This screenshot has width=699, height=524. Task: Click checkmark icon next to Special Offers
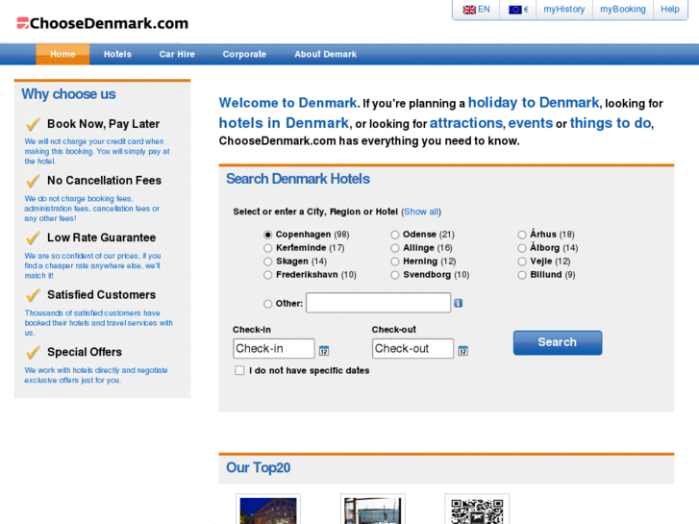click(x=33, y=352)
